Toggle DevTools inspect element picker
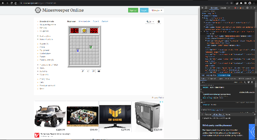 click(x=202, y=8)
